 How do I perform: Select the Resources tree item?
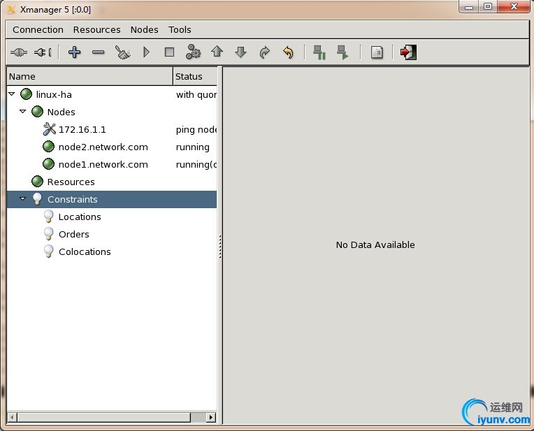pyautogui.click(x=112, y=182)
